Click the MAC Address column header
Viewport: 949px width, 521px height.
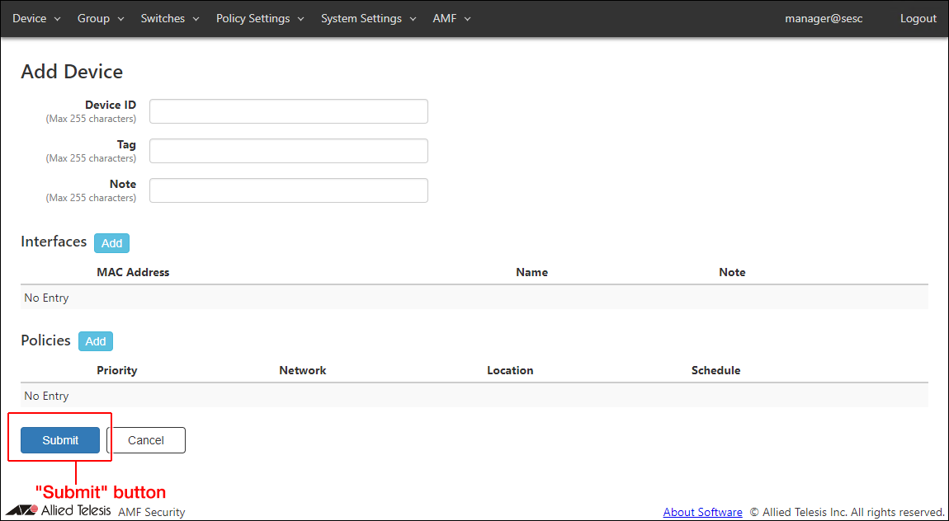pyautogui.click(x=133, y=272)
